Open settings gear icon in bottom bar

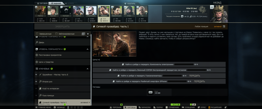225,107
